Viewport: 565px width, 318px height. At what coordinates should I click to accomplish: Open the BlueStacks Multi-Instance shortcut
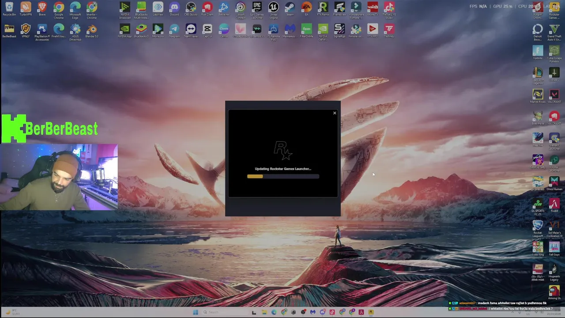(x=141, y=10)
